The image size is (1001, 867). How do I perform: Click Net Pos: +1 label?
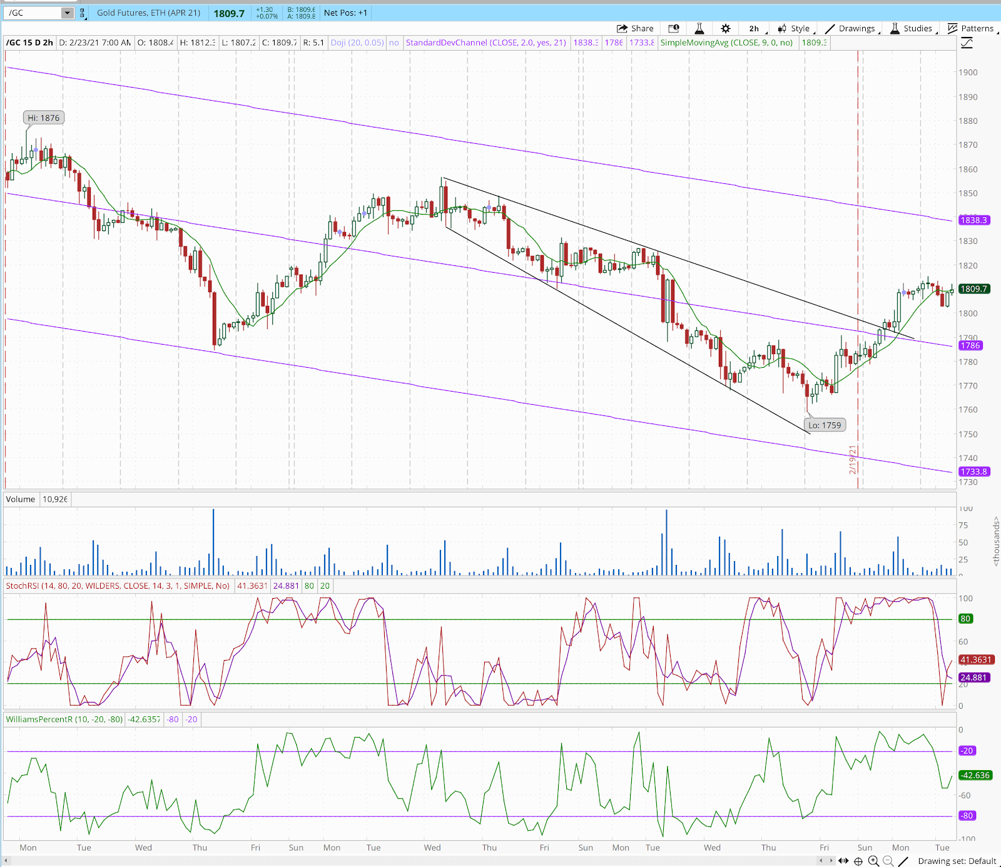point(345,13)
